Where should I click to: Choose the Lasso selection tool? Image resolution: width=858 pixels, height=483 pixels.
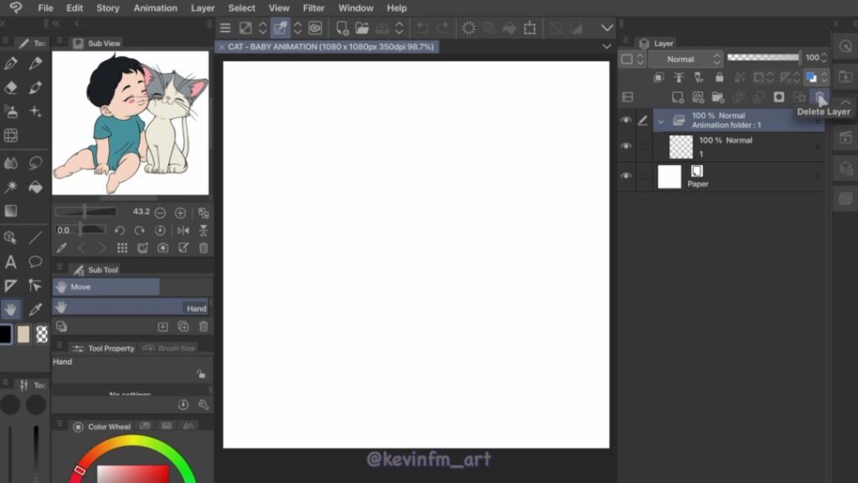pyautogui.click(x=35, y=163)
